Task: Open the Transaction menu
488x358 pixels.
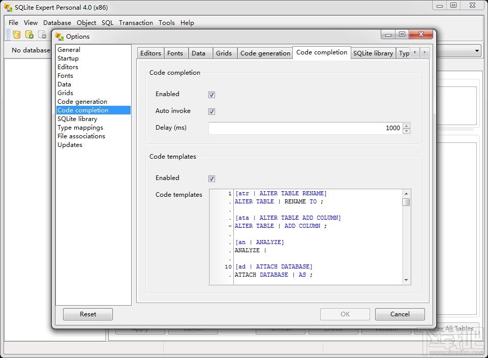Action: (136, 22)
